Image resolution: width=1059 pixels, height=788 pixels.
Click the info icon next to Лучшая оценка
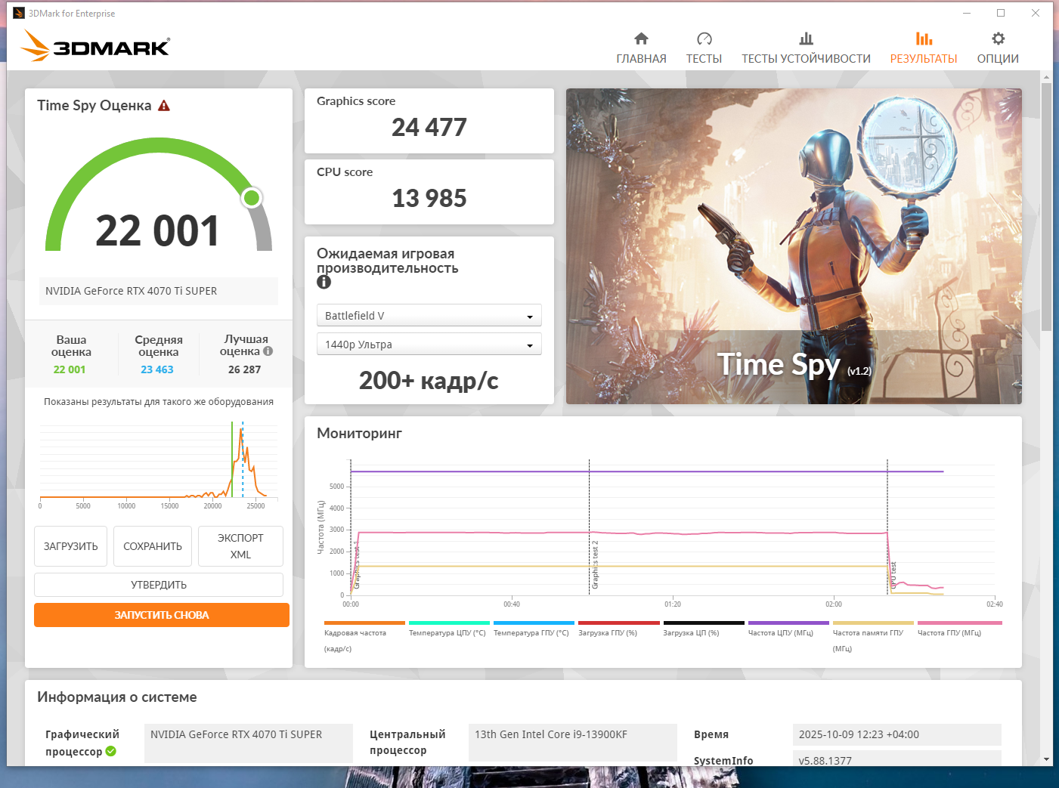(x=268, y=351)
